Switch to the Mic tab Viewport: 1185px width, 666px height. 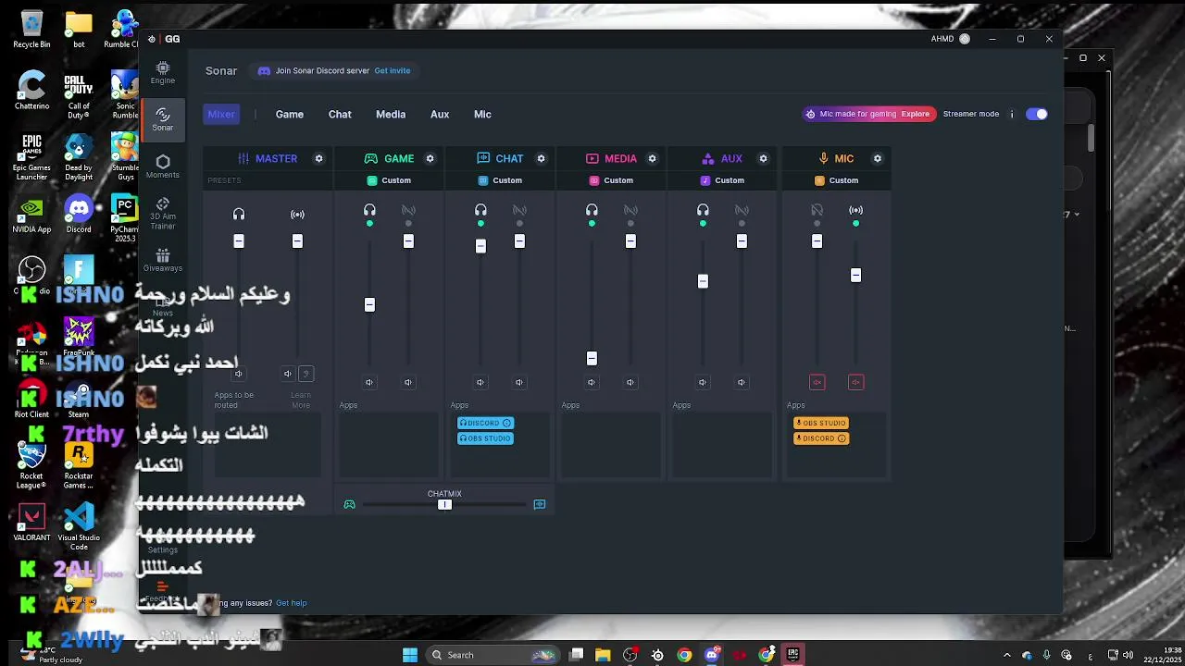coord(482,114)
